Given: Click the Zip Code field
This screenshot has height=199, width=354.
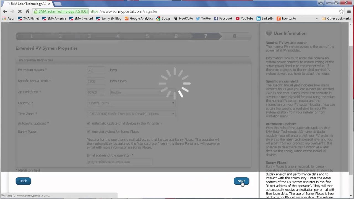Looking at the screenshot, I should pyautogui.click(x=96, y=92).
